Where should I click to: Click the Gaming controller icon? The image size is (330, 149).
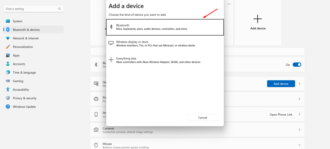point(8,81)
